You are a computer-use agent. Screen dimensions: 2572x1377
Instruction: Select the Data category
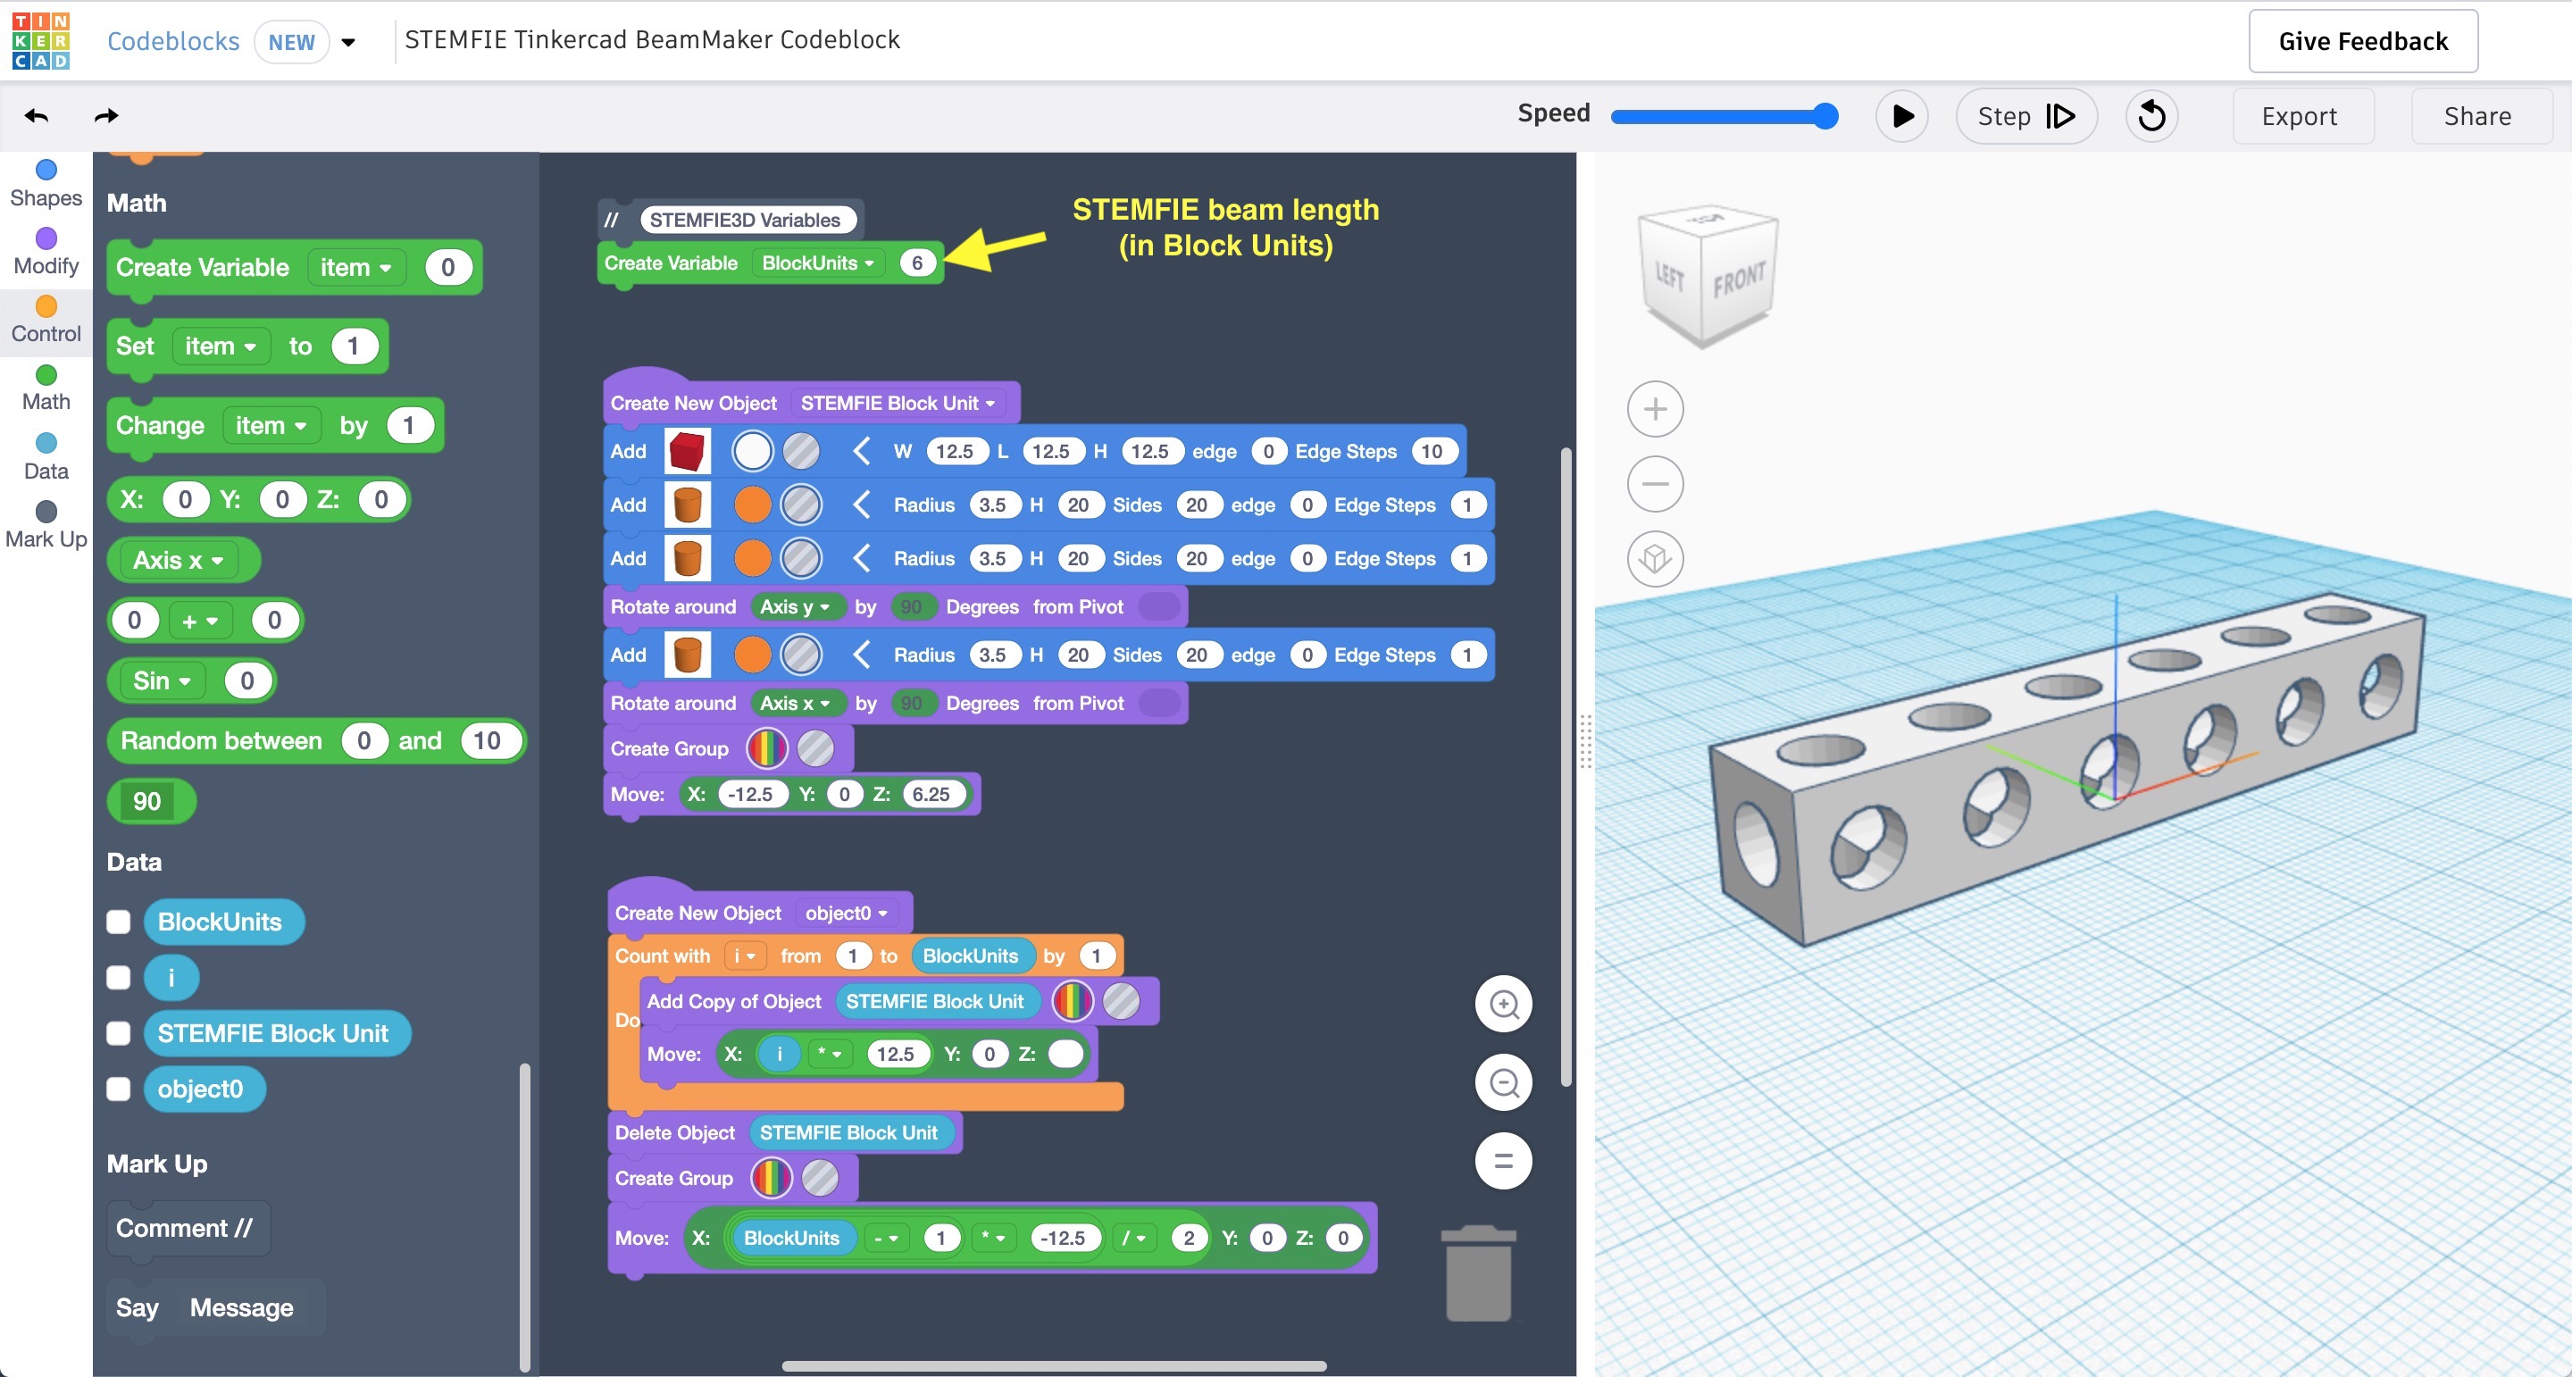click(46, 457)
